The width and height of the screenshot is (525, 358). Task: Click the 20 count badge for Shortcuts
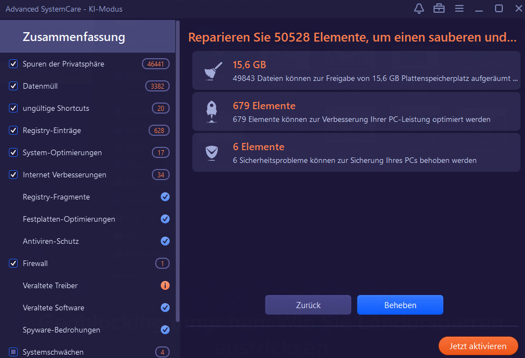point(161,108)
